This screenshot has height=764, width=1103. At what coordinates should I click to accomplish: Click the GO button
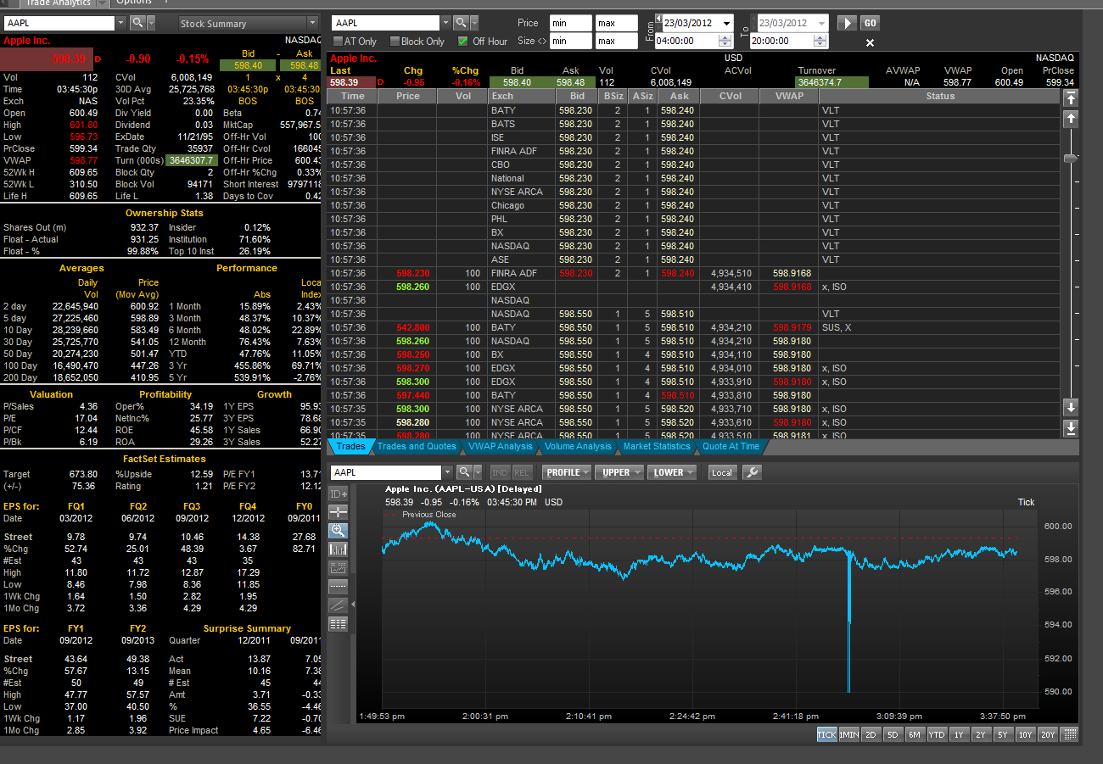pos(870,23)
